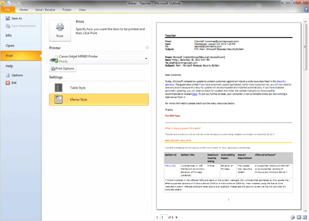Click the Send/Receive quick access icon
The height and width of the screenshot is (221, 309).
click(x=10, y=3)
